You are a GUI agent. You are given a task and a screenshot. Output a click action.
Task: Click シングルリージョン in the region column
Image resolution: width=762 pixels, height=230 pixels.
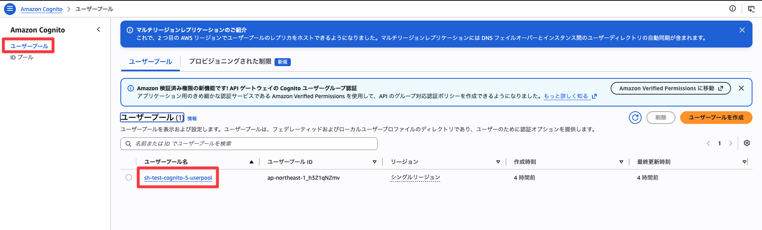[415, 177]
